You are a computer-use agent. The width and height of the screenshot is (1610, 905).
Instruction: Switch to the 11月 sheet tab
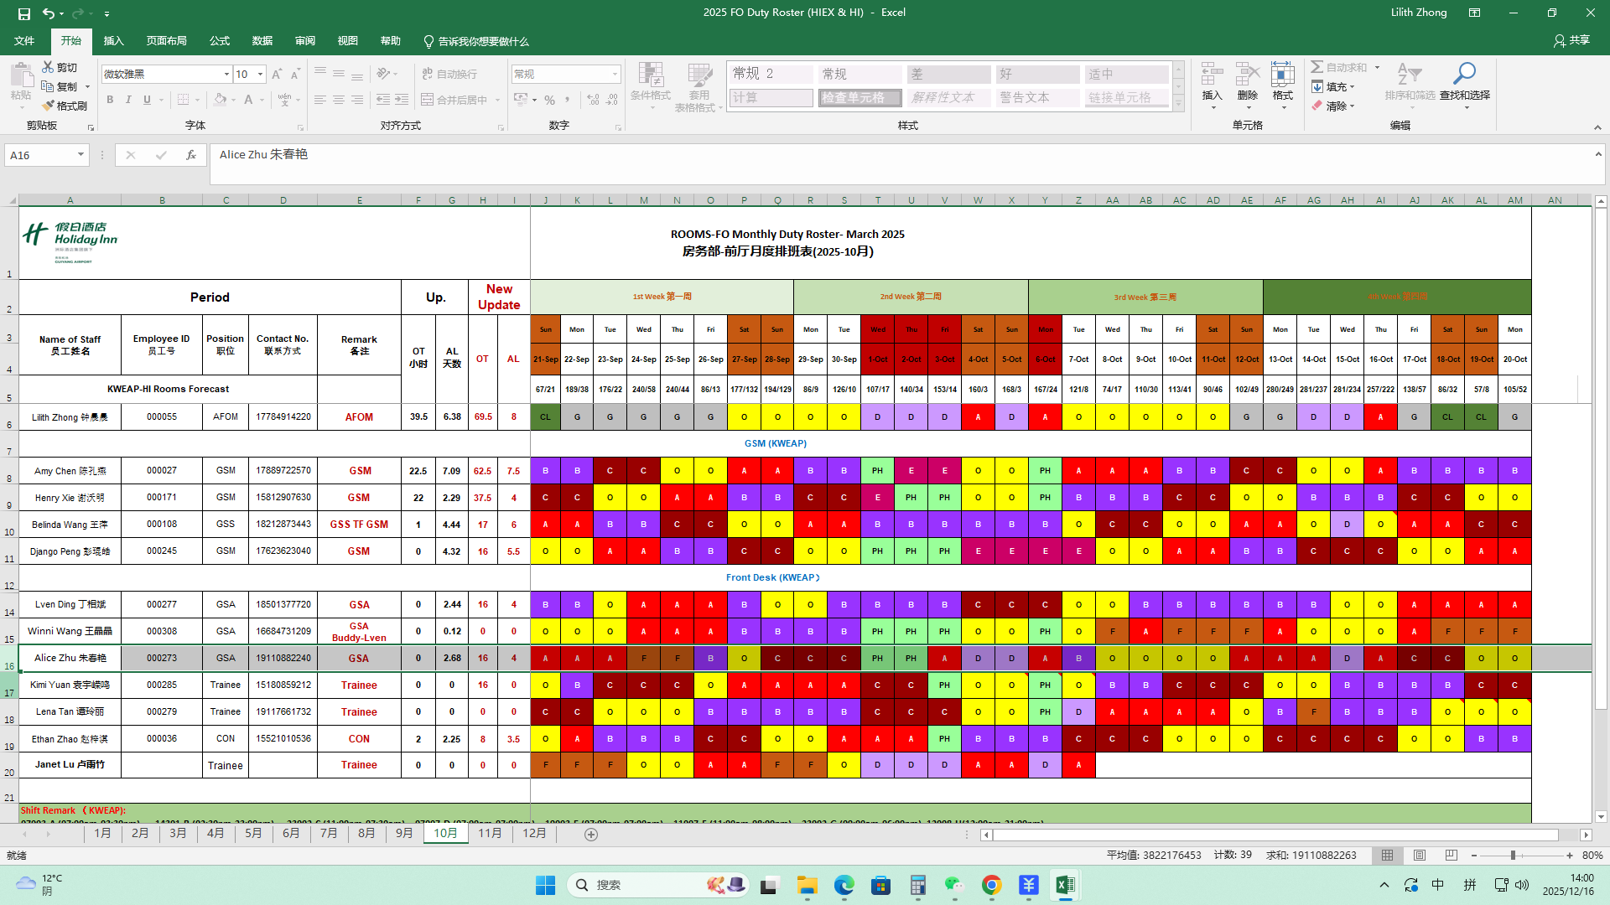coord(490,834)
